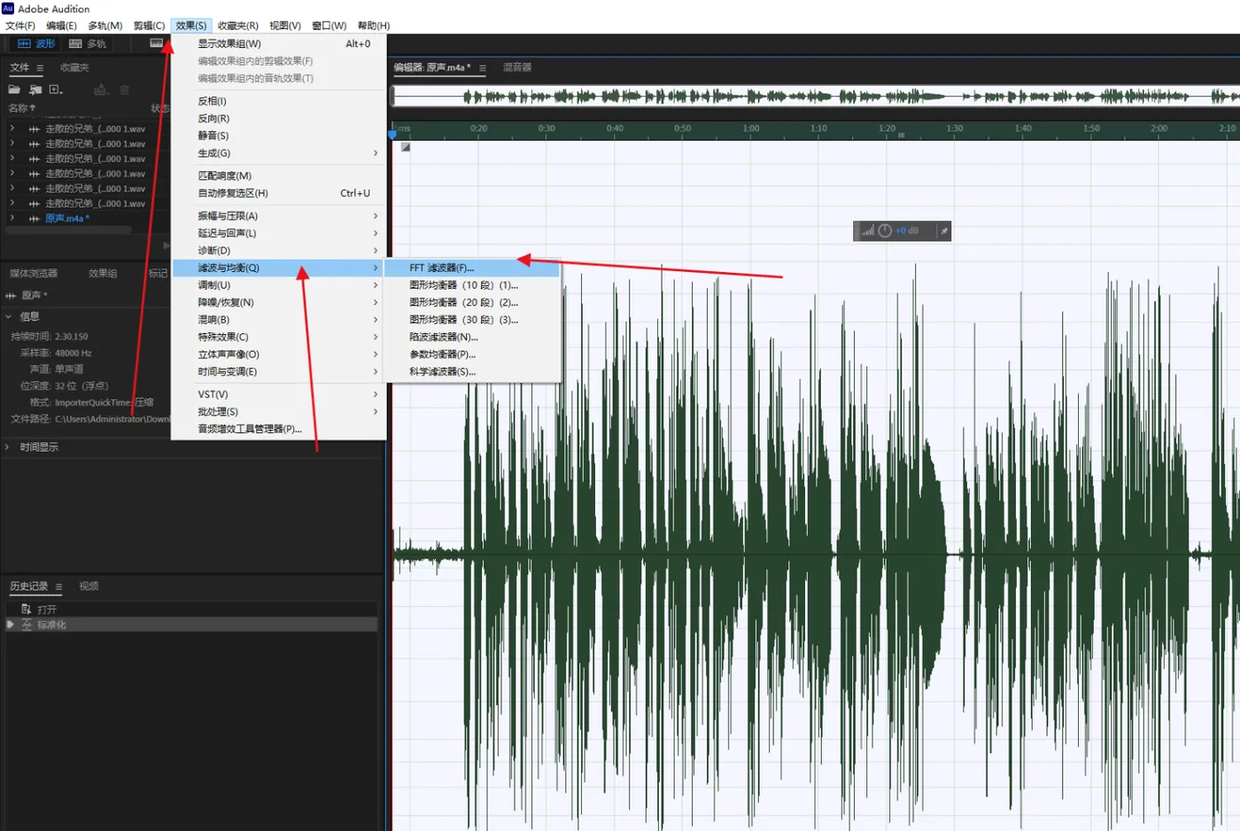Open the 编辑器 panel hamburger menu
The image size is (1240, 831).
(x=483, y=68)
